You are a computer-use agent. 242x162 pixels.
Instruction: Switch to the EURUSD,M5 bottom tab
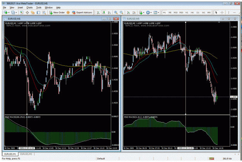click(26, 154)
